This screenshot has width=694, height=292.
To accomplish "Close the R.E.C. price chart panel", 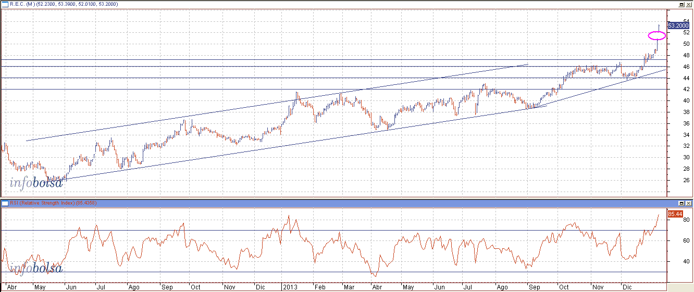I will coord(689,4).
